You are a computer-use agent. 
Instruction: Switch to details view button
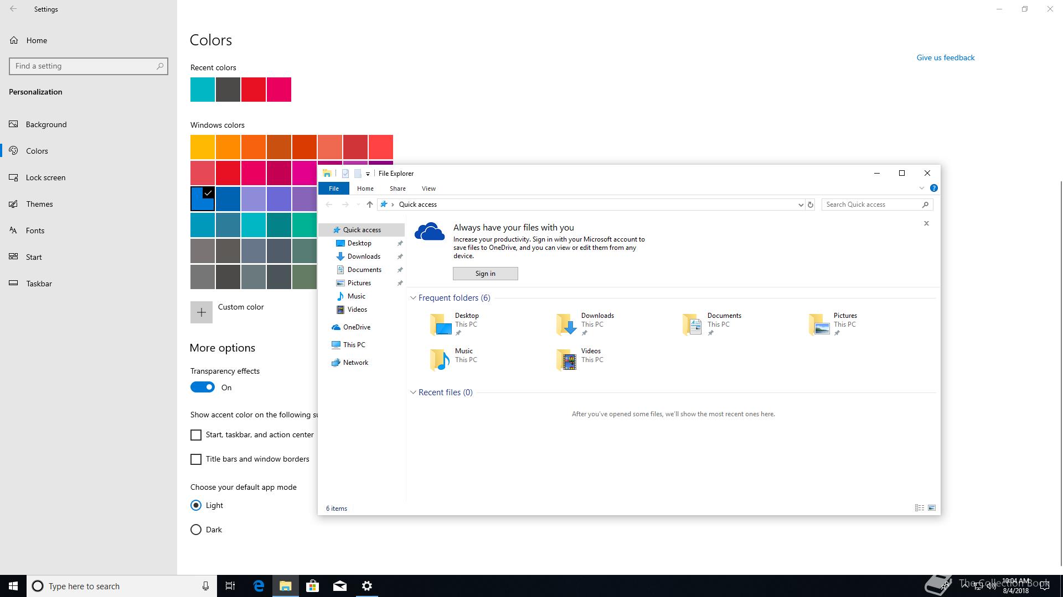(919, 508)
